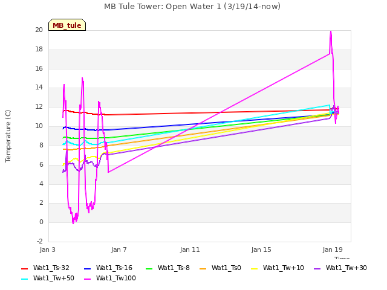This screenshot has height=290, width=387.
Task: Click the 8 y-axis tick label
Action: pyautogui.click(x=41, y=145)
